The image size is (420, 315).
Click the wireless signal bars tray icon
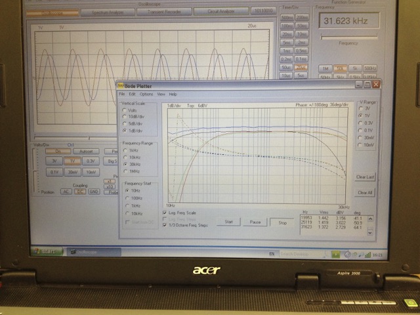367,255
